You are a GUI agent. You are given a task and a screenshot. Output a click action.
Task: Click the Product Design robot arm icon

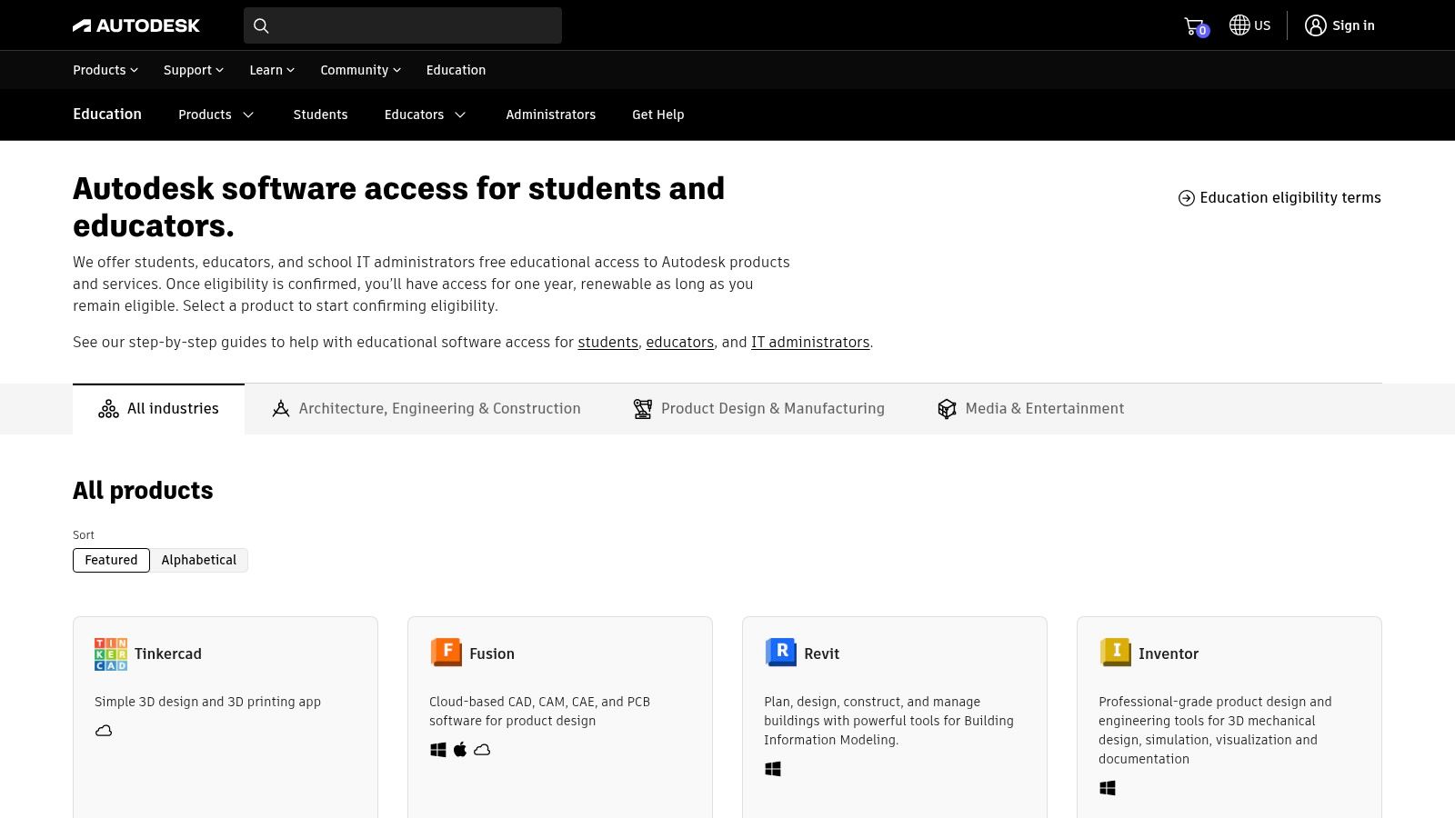pos(643,409)
